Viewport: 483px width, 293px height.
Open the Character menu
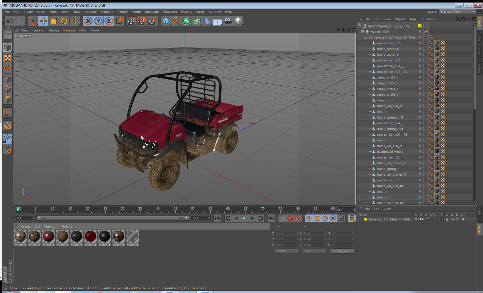pos(170,12)
